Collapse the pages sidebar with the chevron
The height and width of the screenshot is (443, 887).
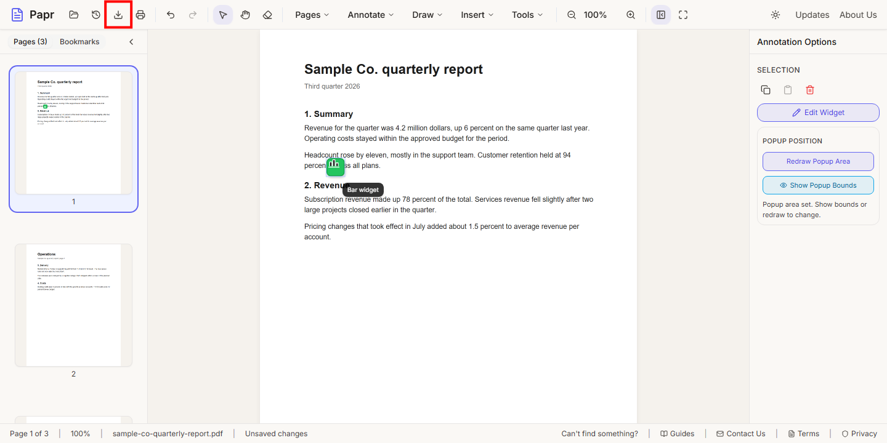131,42
